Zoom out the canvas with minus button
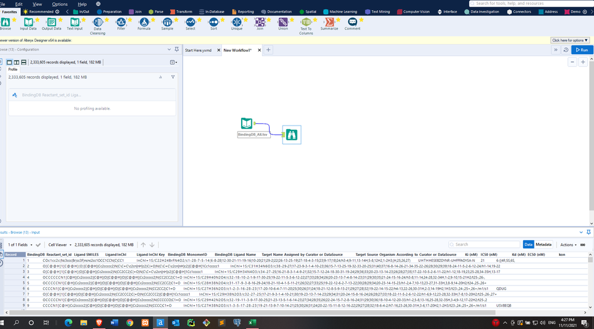This screenshot has width=594, height=329. (573, 62)
